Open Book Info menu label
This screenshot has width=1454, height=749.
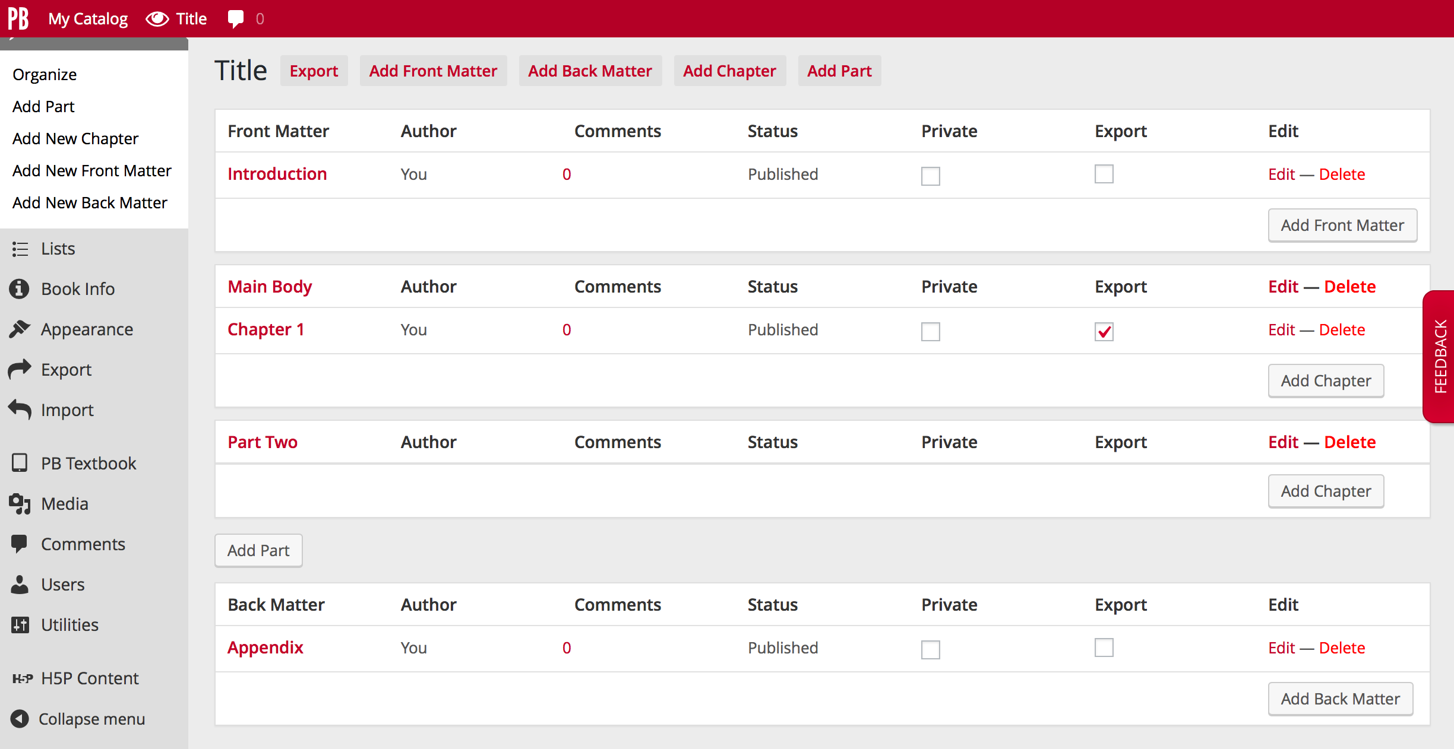point(78,289)
